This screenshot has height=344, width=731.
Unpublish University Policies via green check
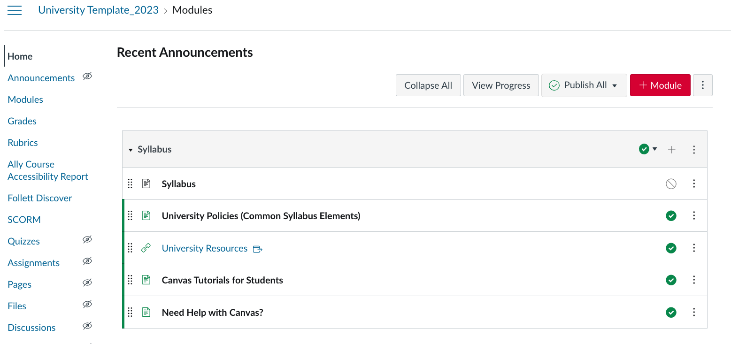click(671, 216)
